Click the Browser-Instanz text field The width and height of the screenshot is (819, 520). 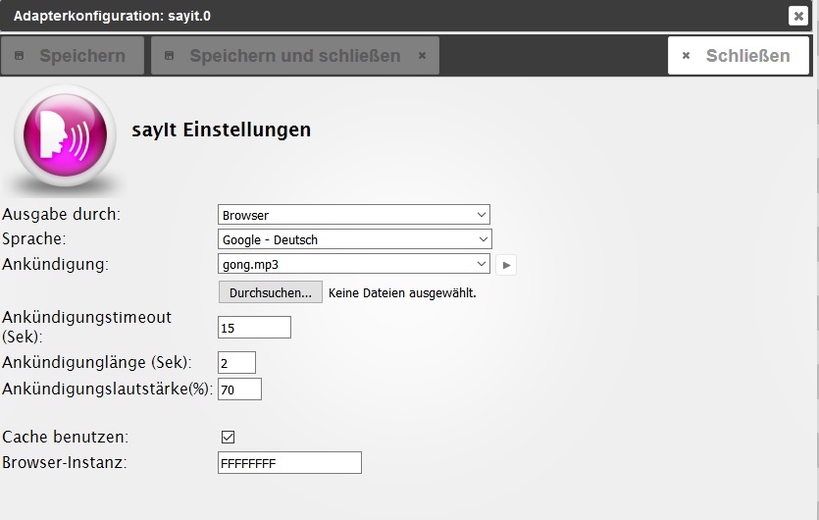click(289, 462)
